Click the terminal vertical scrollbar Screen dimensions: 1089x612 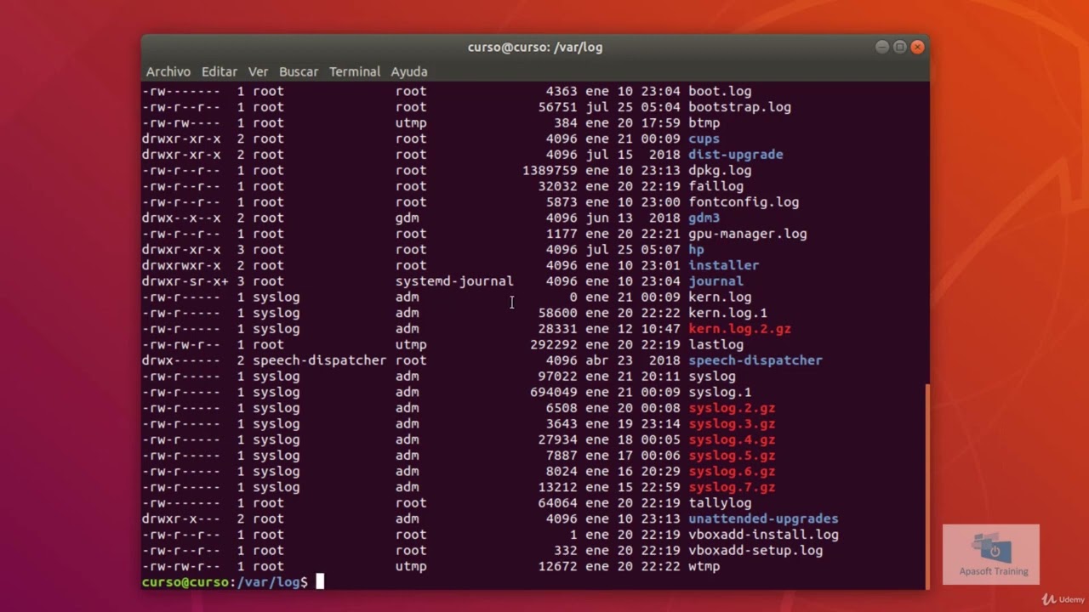coord(927,484)
